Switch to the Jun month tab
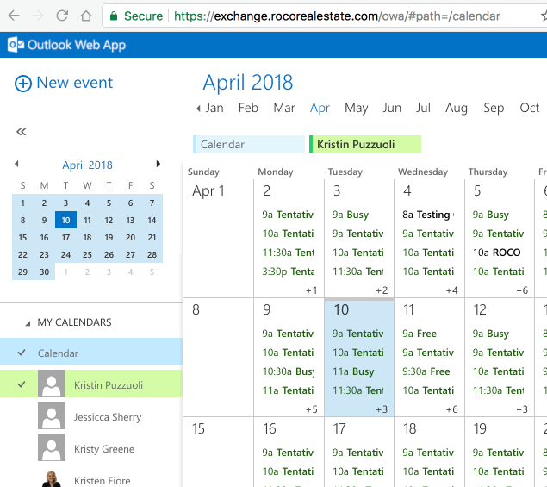Screen dimensions: 547x487 [x=392, y=108]
